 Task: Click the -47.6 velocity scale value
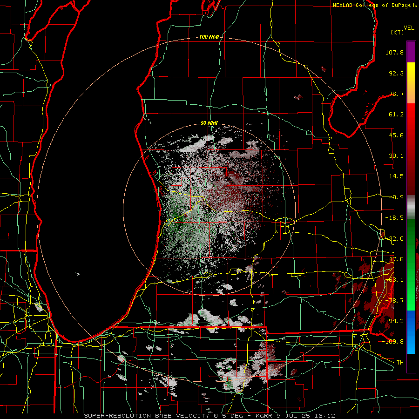pos(394,259)
